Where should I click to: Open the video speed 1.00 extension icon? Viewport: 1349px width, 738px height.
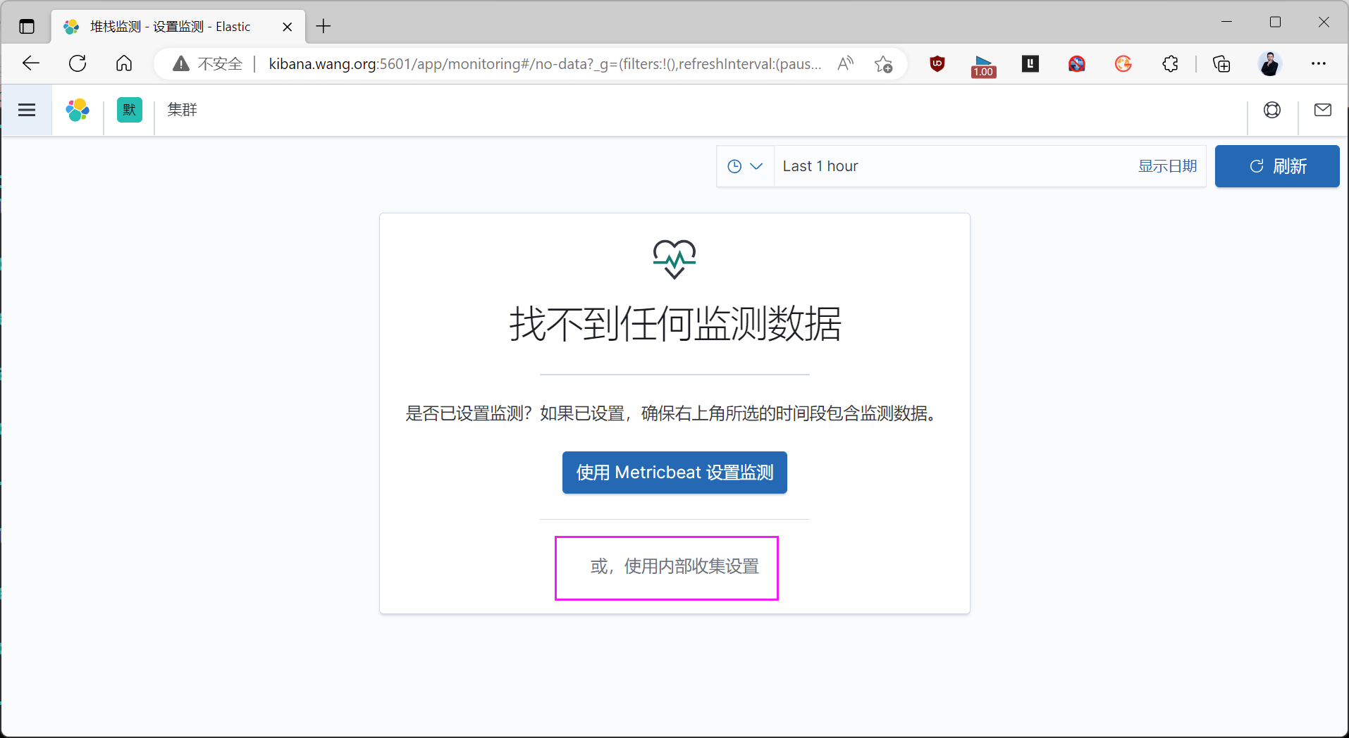click(x=983, y=65)
